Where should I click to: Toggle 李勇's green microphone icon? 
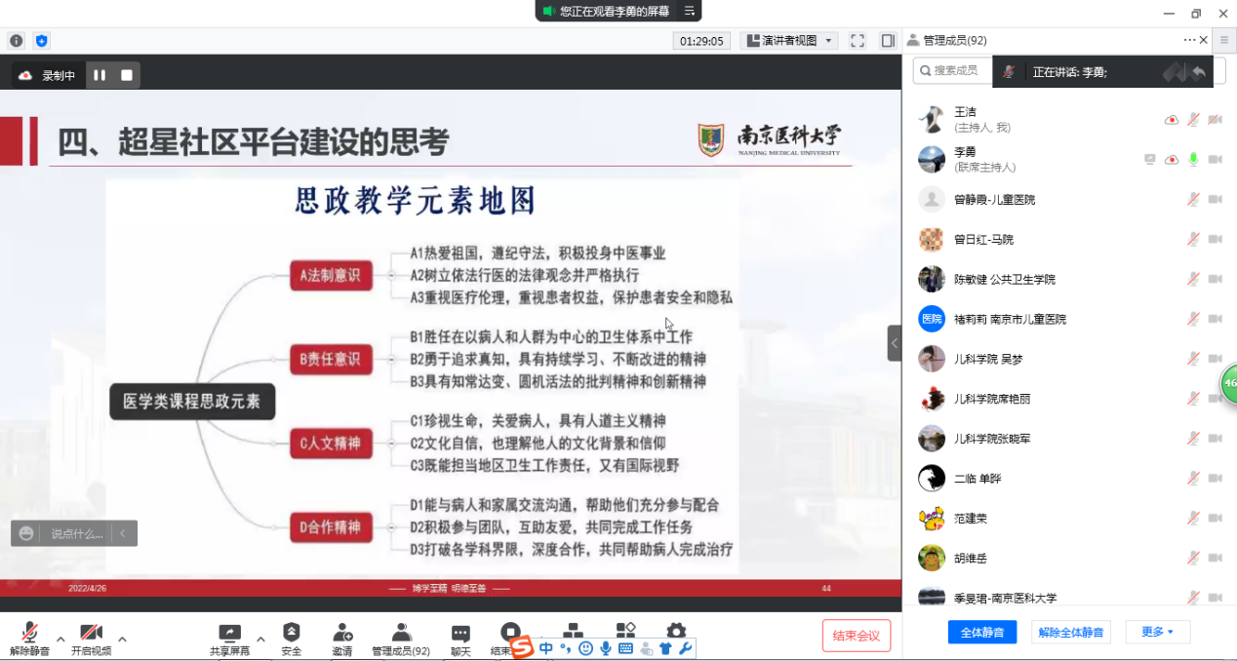pos(1192,159)
